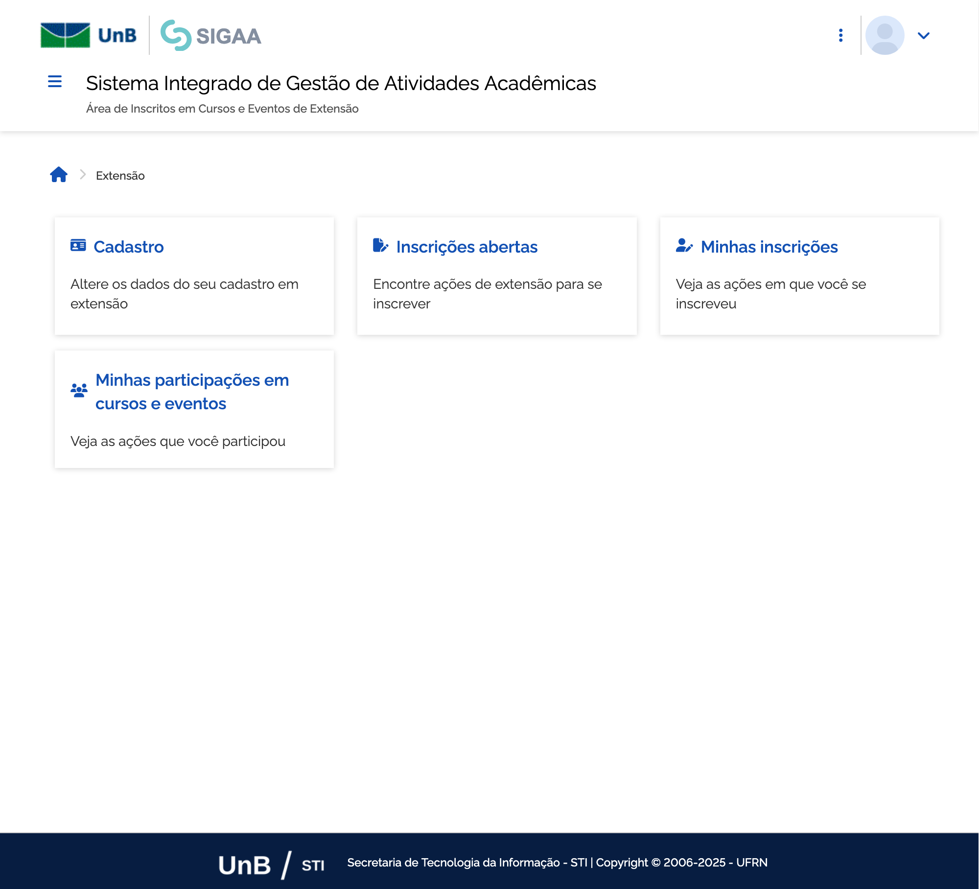The height and width of the screenshot is (889, 979).
Task: Click the Extensão breadcrumb item
Action: 120,176
